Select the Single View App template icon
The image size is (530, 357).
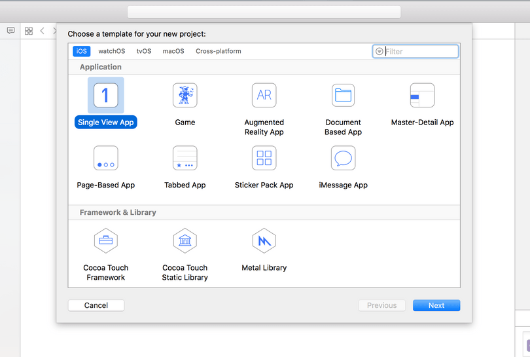106,95
